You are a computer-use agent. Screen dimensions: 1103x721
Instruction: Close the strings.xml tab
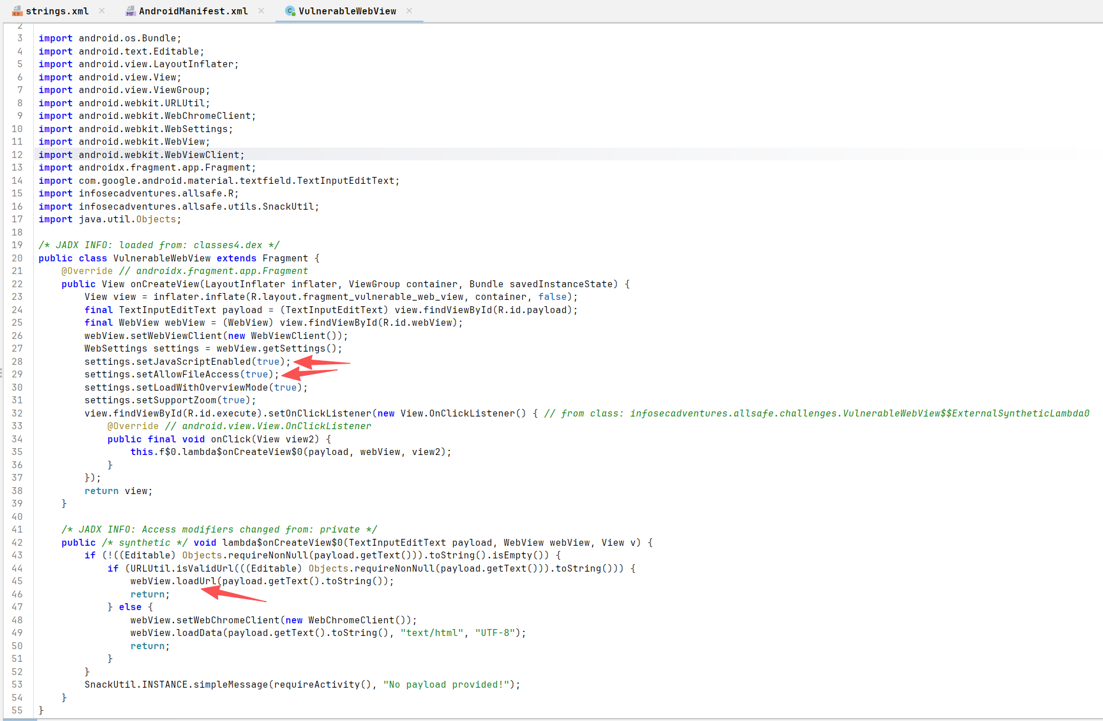pyautogui.click(x=102, y=11)
